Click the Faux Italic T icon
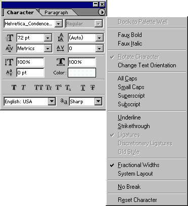This screenshot has height=206, width=188. click(23, 88)
